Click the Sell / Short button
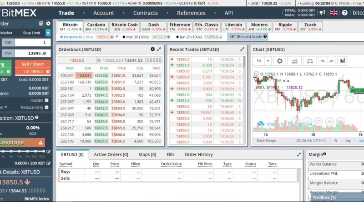364x202 pixels. tap(33, 68)
